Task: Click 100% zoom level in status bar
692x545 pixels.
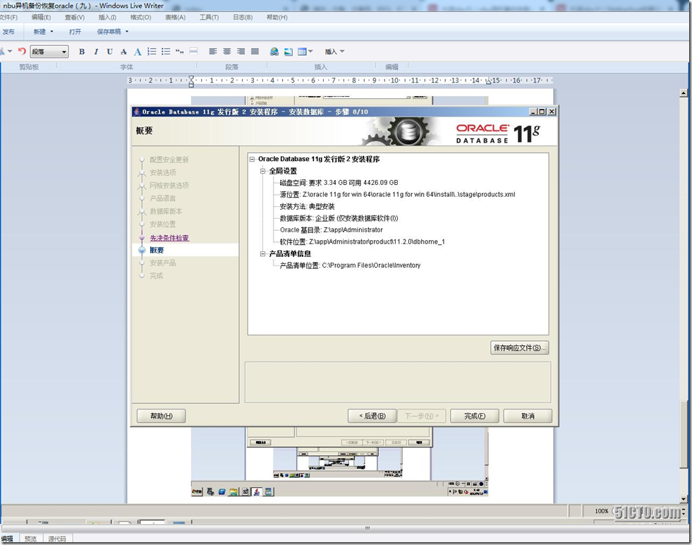Action: [x=601, y=511]
